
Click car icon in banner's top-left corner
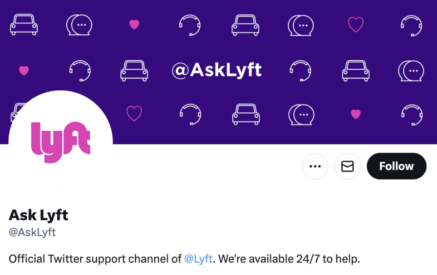coord(24,25)
